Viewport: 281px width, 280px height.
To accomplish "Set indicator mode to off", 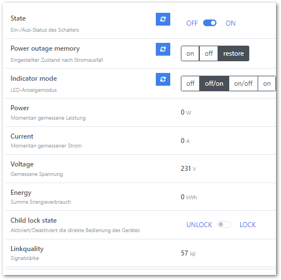I will click(x=190, y=83).
